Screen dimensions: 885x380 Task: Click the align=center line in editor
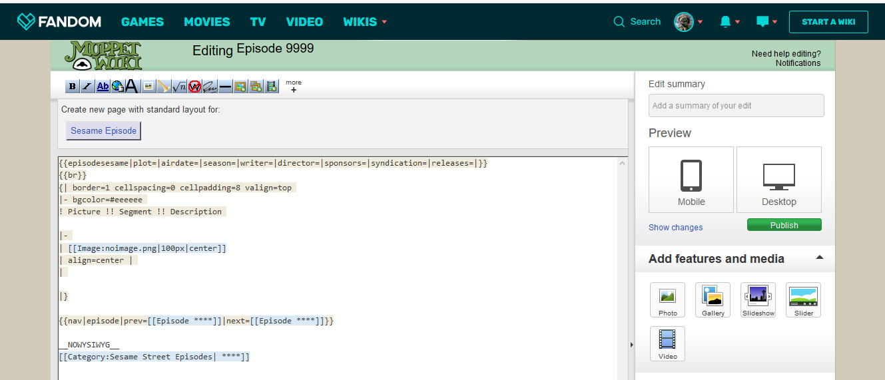98,260
